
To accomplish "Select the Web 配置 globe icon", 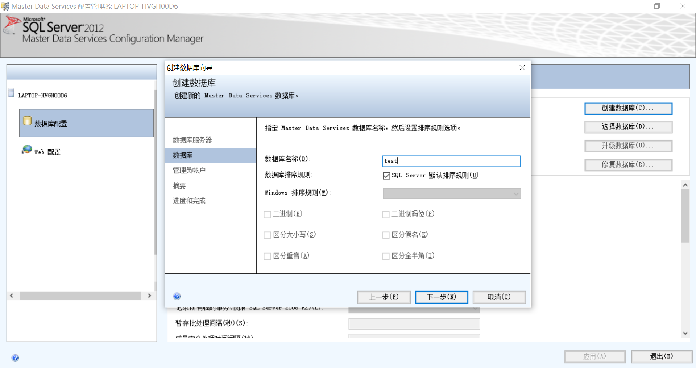I will (26, 149).
